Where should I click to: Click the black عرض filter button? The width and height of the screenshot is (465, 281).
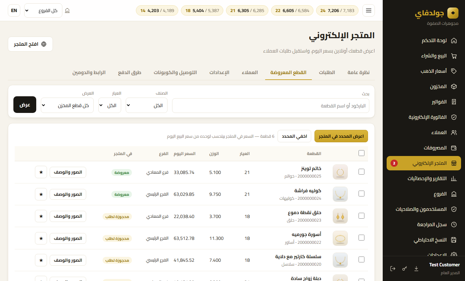point(25,105)
